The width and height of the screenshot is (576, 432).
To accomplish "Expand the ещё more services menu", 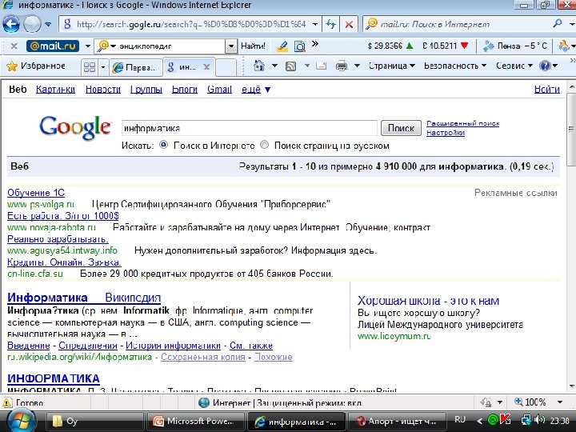I will (256, 90).
